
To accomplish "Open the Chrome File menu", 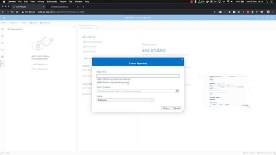I will 20,2.
